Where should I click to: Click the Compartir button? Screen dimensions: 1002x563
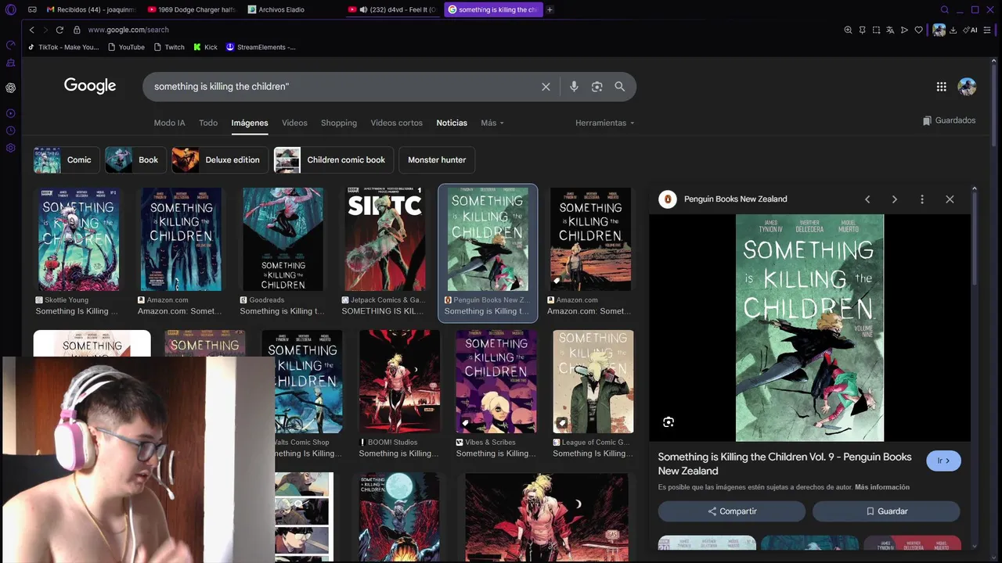[x=732, y=511]
